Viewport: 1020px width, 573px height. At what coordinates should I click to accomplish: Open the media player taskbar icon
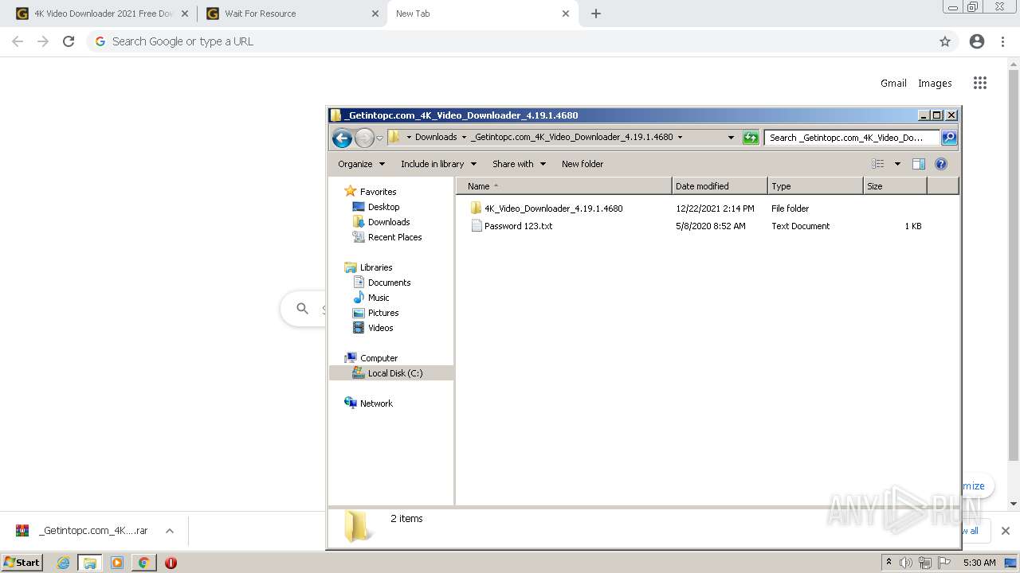click(x=117, y=563)
